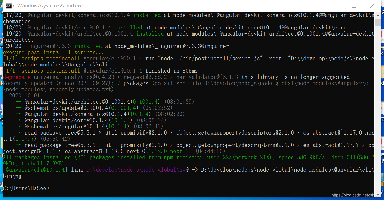This screenshot has width=384, height=200.
Task: Click the vertical scrollbar thumb
Action: pyautogui.click(x=378, y=22)
